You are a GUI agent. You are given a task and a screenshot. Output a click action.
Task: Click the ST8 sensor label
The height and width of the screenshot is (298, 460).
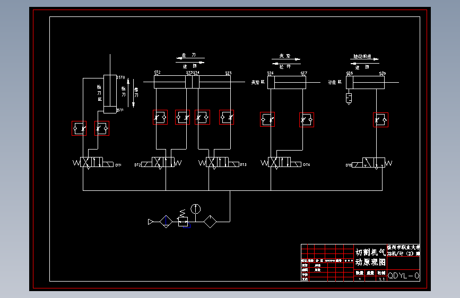(350, 73)
